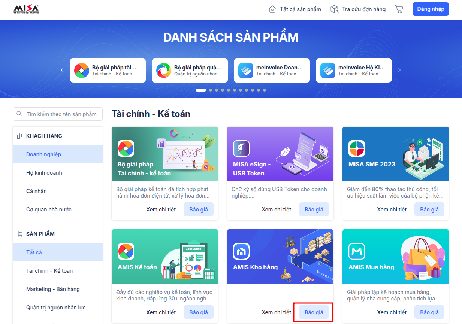Image resolution: width=462 pixels, height=324 pixels.
Task: Open the AMIS Kế toán banner image
Action: [165, 257]
